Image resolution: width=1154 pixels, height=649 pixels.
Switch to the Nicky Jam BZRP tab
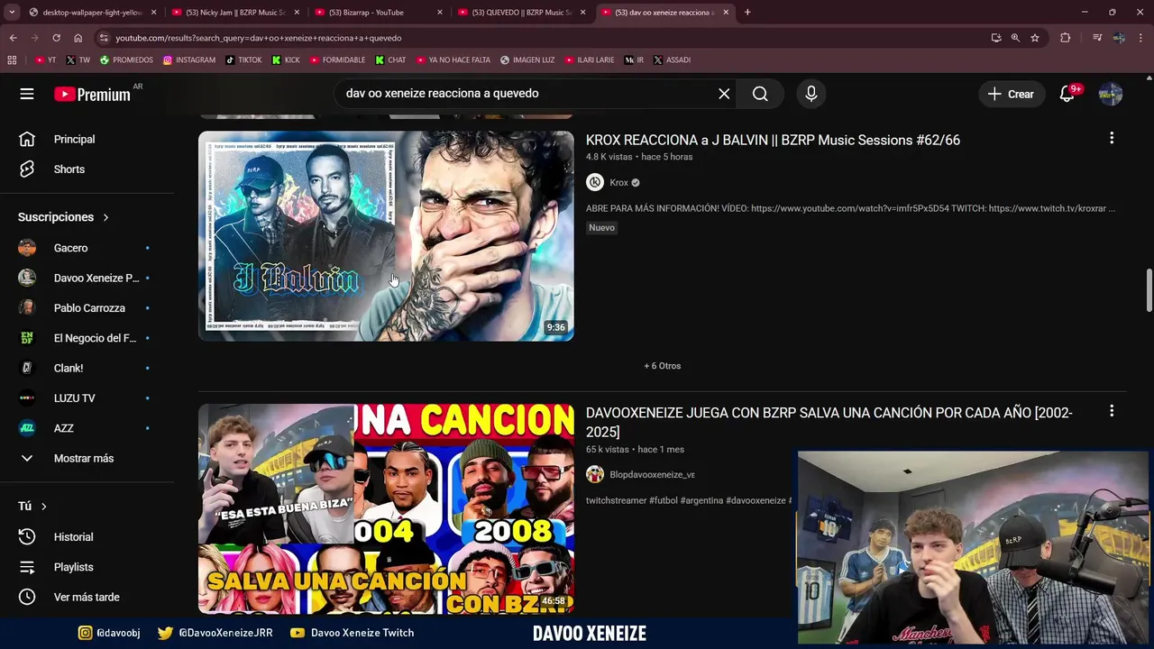pyautogui.click(x=234, y=13)
